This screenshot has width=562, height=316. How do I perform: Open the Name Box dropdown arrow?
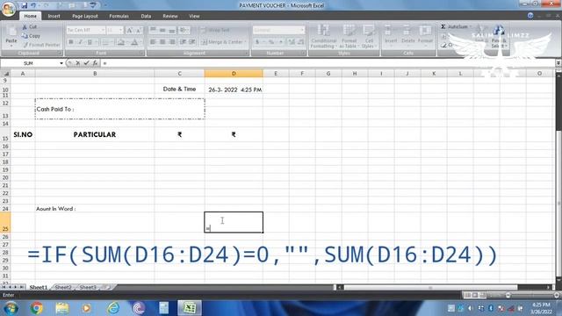pos(61,63)
